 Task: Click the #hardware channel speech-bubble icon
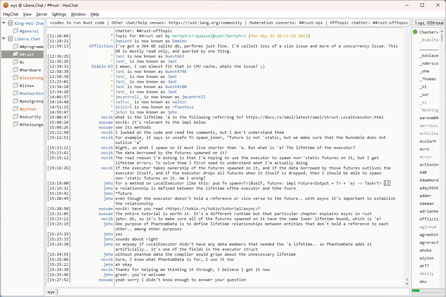tap(16, 70)
